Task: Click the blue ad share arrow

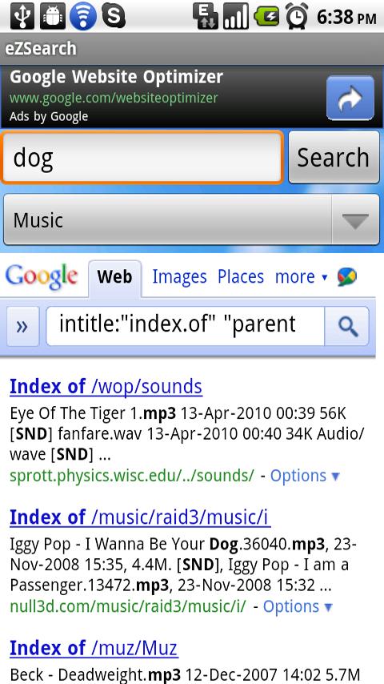Action: (350, 99)
